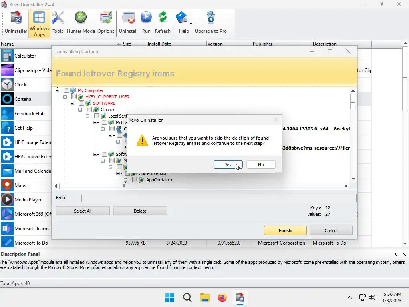Click the yellow Finish button
409x307 pixels.
[285, 231]
